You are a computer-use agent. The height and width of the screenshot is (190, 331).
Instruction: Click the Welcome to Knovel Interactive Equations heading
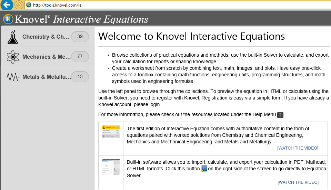[191, 36]
